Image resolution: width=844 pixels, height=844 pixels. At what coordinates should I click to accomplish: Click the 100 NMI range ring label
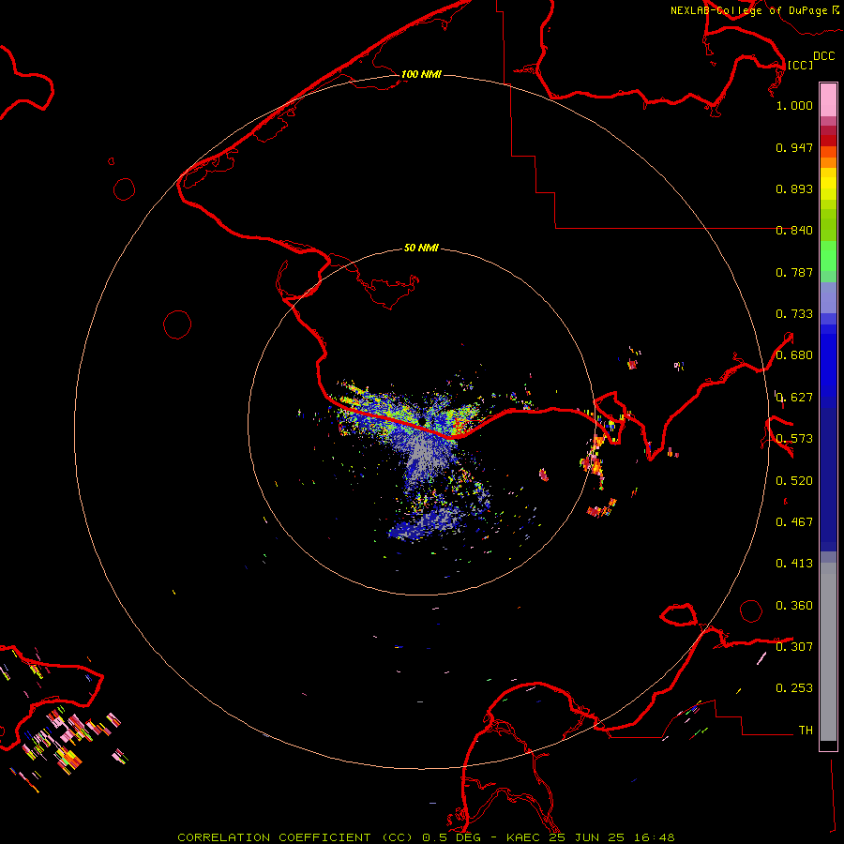[421, 74]
